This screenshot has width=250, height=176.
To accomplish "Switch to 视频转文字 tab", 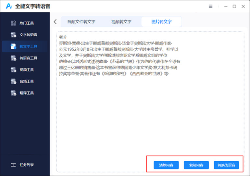I will 121,22.
